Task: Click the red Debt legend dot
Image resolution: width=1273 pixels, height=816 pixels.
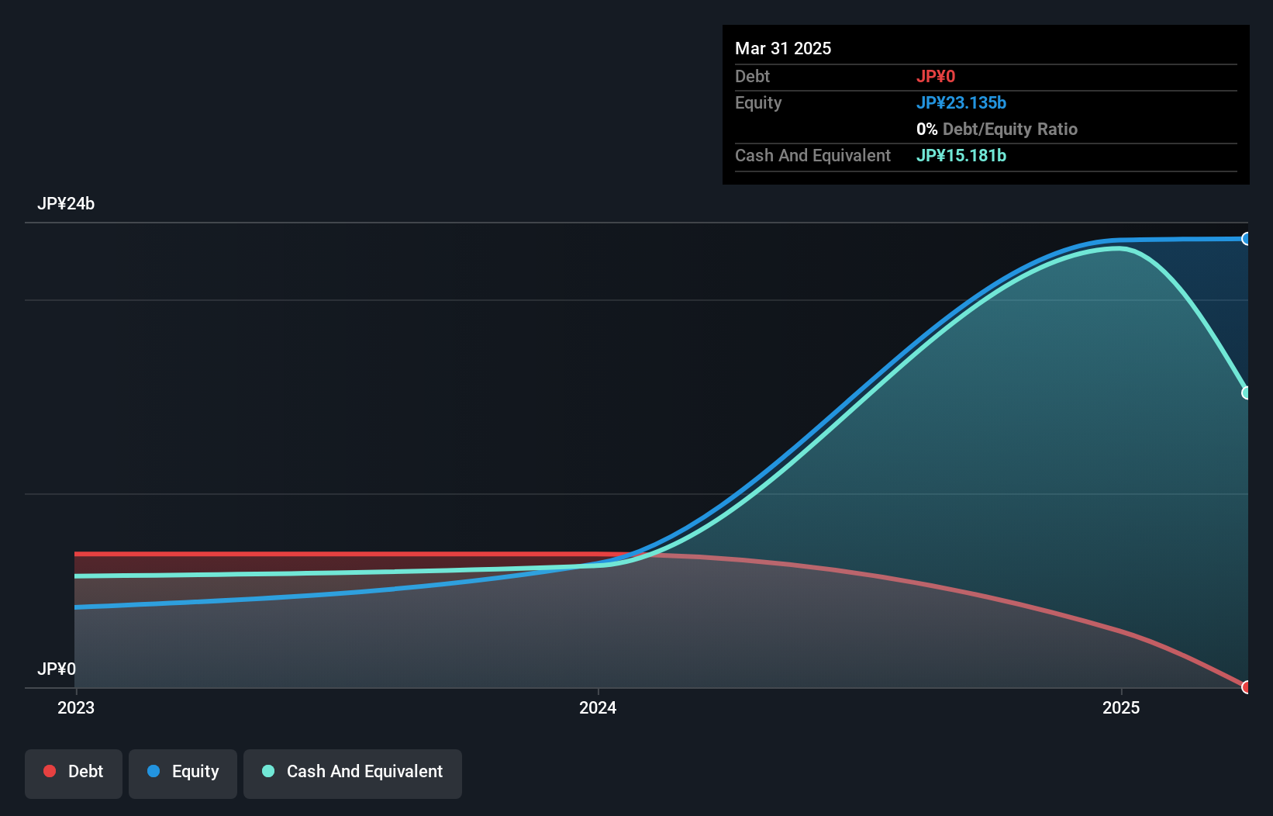Action: 50,771
